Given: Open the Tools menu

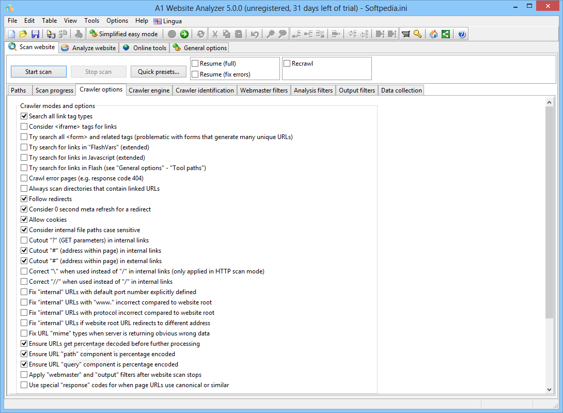Looking at the screenshot, I should [91, 21].
